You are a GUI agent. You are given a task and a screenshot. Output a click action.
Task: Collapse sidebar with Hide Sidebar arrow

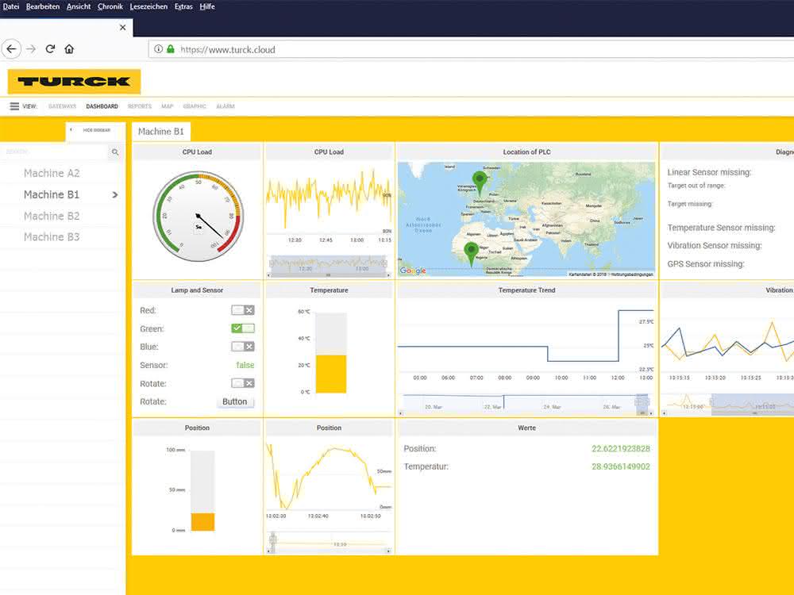[71, 130]
